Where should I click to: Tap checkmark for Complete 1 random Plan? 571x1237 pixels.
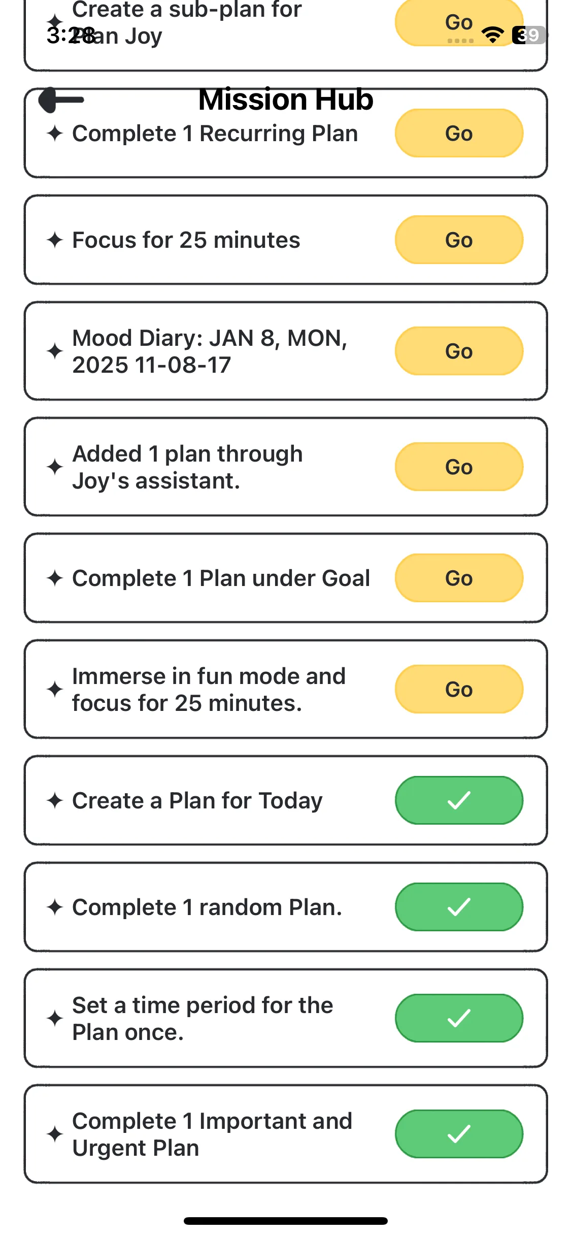[459, 907]
